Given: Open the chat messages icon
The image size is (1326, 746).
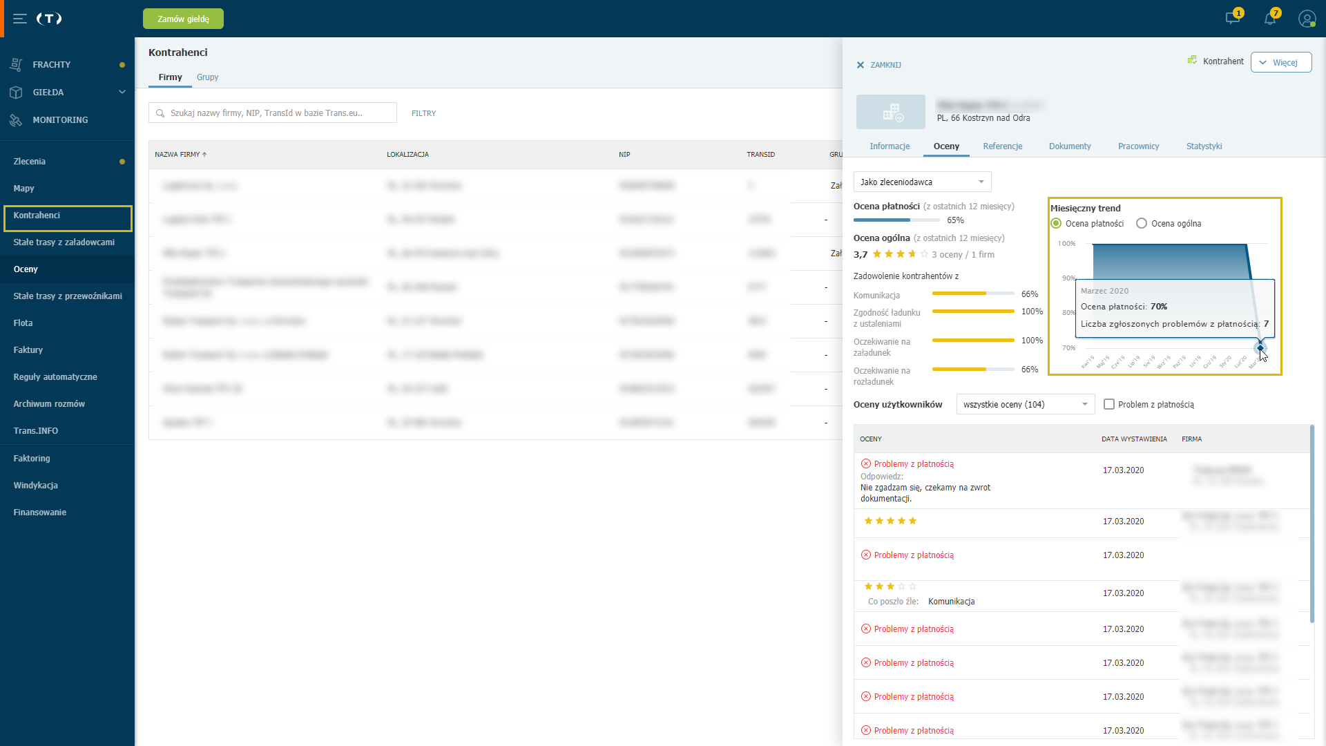Looking at the screenshot, I should click(x=1233, y=18).
